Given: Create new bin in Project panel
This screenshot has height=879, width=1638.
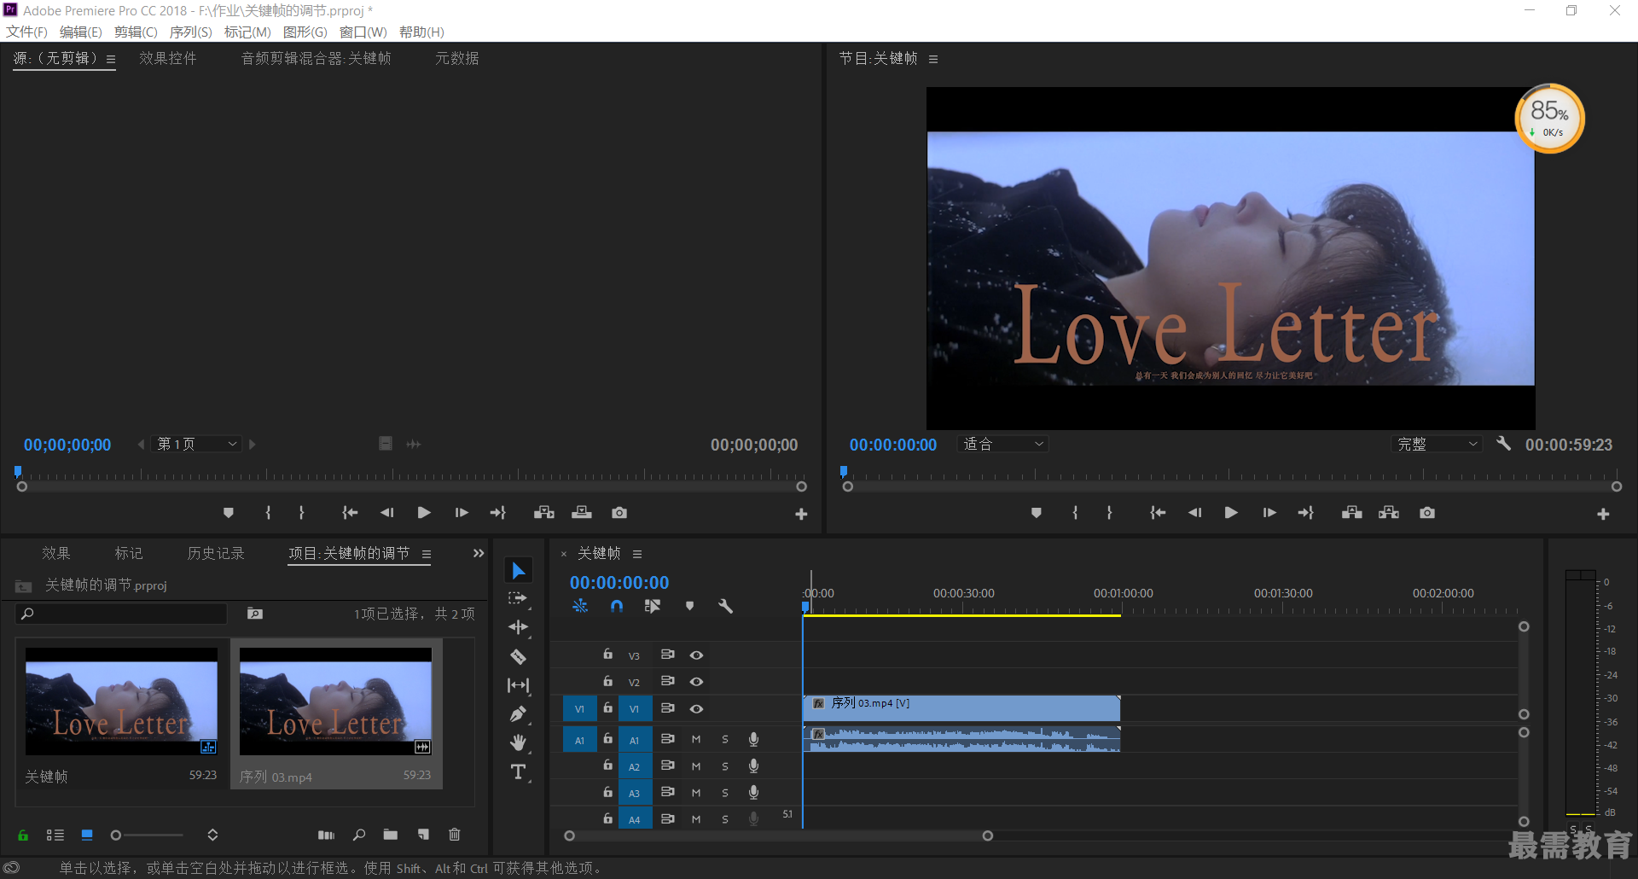Looking at the screenshot, I should pyautogui.click(x=391, y=835).
